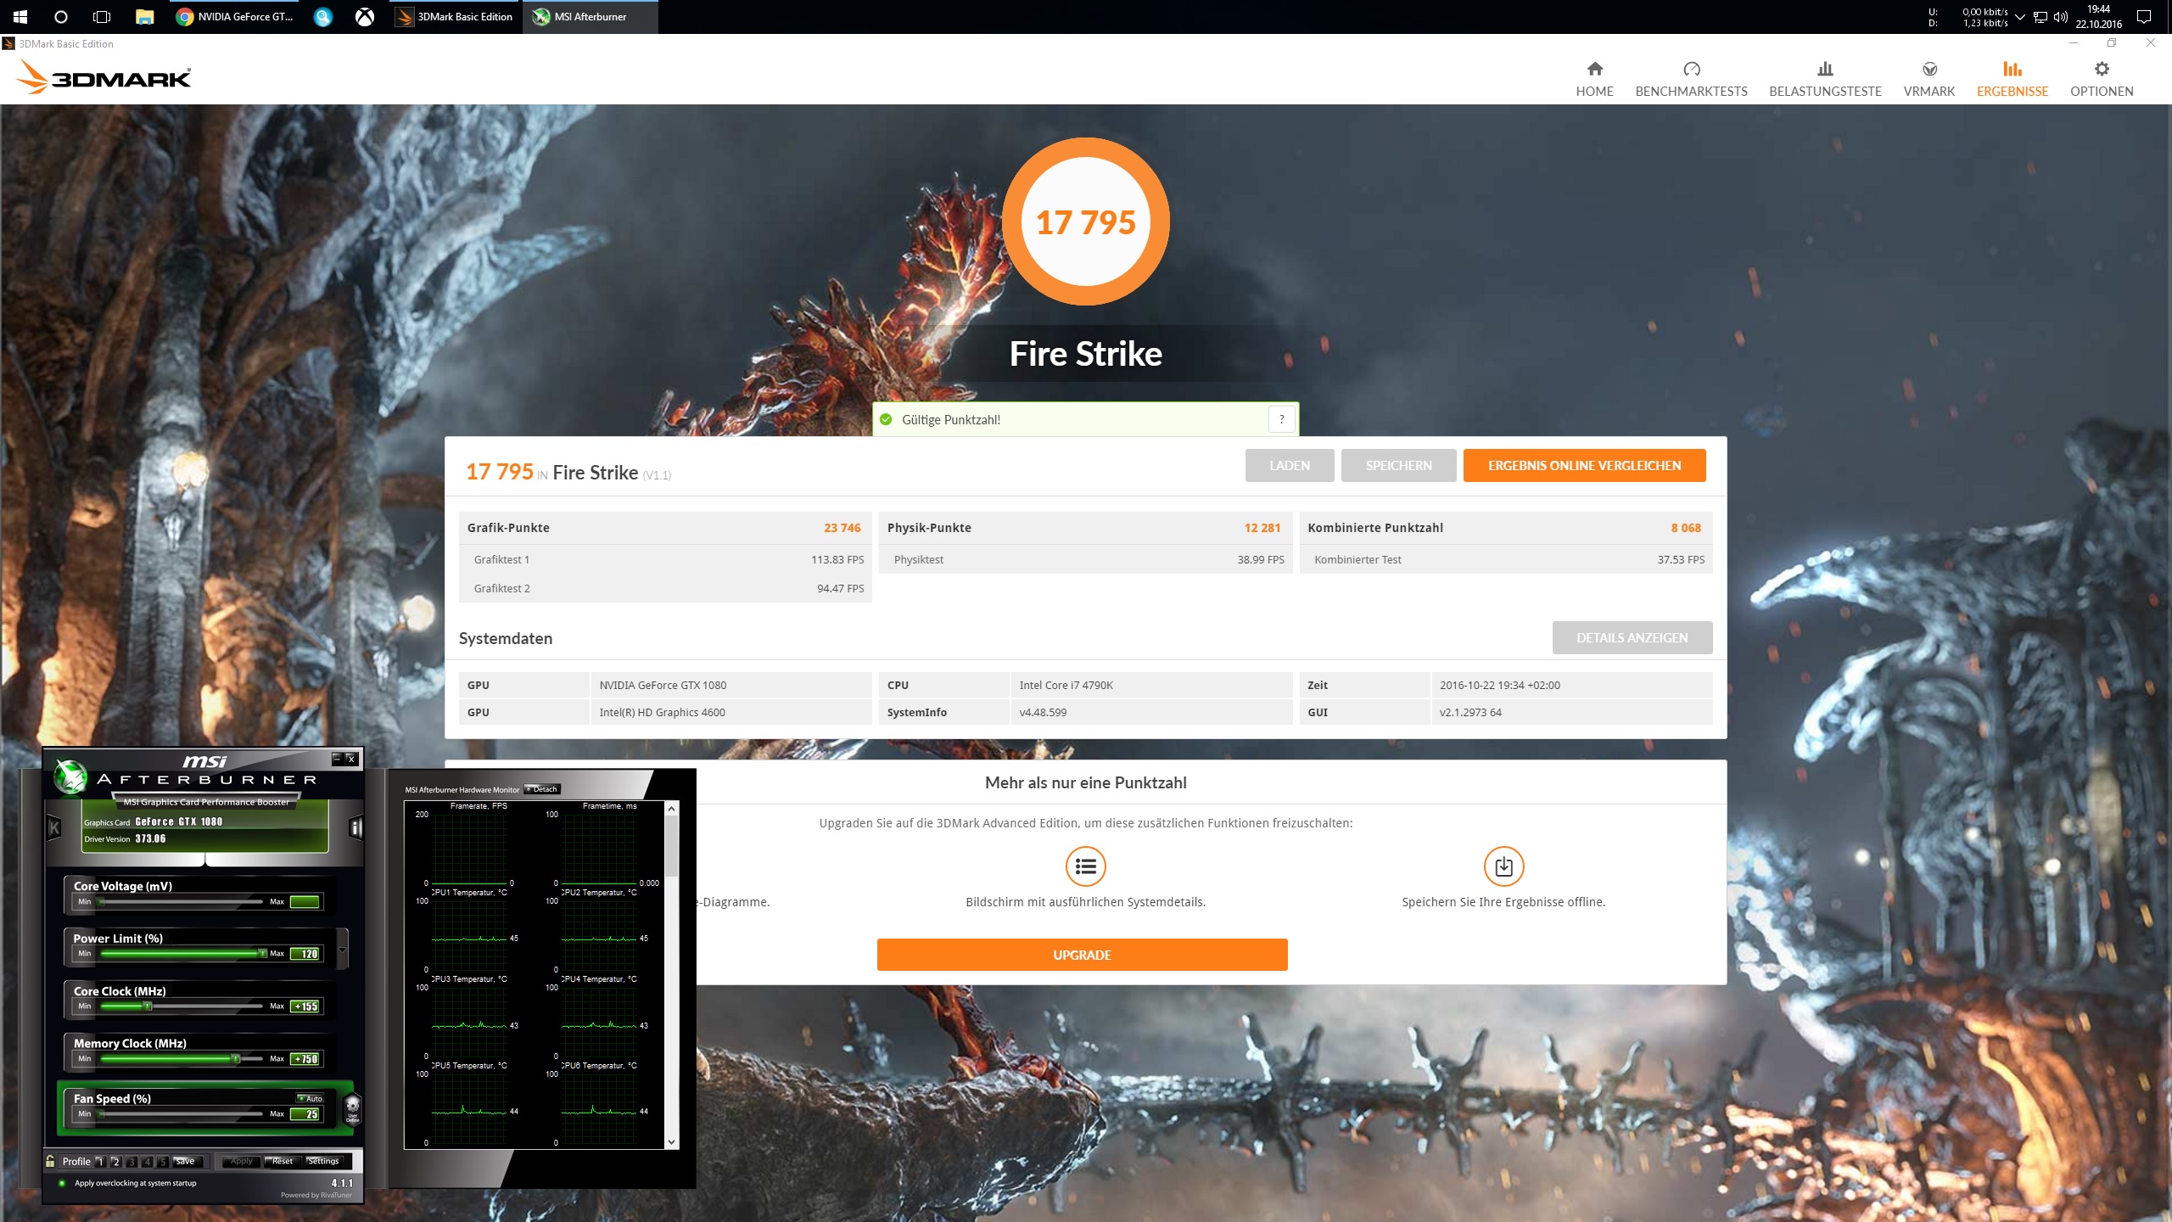The image size is (2172, 1222).
Task: Open the Home page icon
Action: pos(1594,69)
